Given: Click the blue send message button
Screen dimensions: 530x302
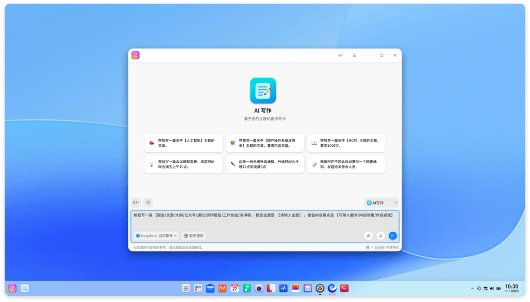Looking at the screenshot, I should click(x=393, y=236).
